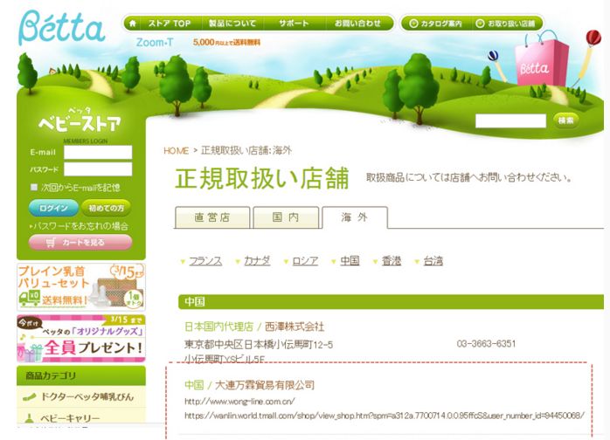Switch to the 直営店 tab
The height and width of the screenshot is (440, 610).
pos(212,217)
